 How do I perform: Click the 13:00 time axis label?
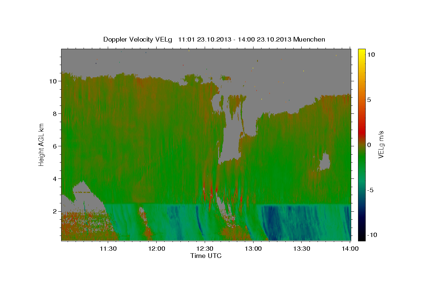click(253, 249)
